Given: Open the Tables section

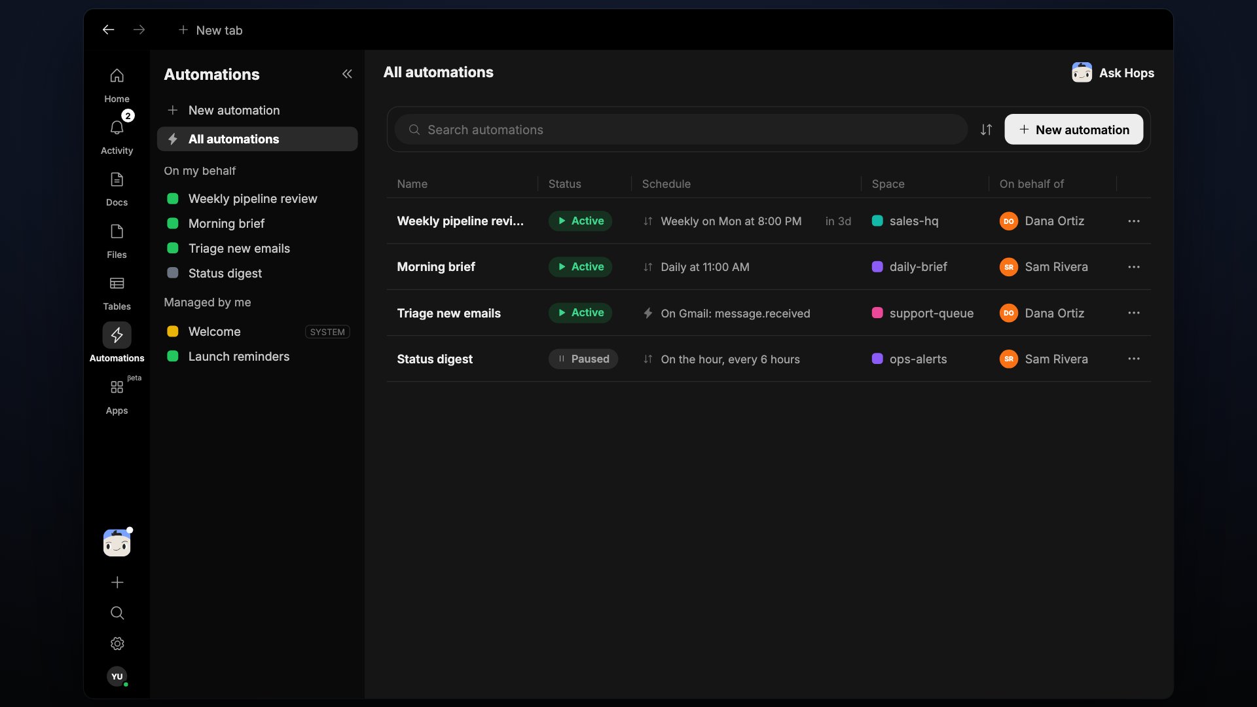Looking at the screenshot, I should click(117, 293).
